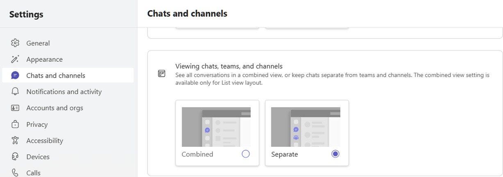This screenshot has height=177, width=503.
Task: Open the Privacy settings label
Action: coord(37,124)
